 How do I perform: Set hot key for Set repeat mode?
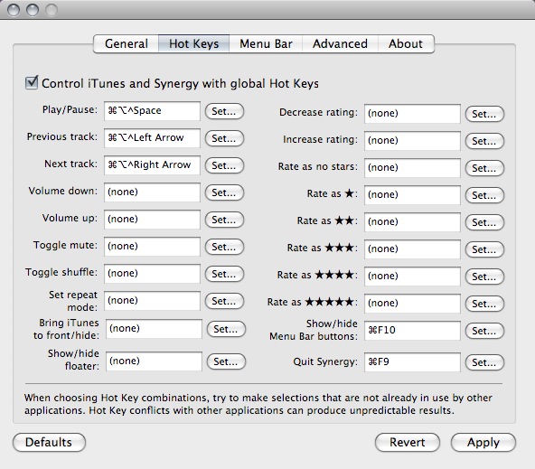(x=224, y=301)
